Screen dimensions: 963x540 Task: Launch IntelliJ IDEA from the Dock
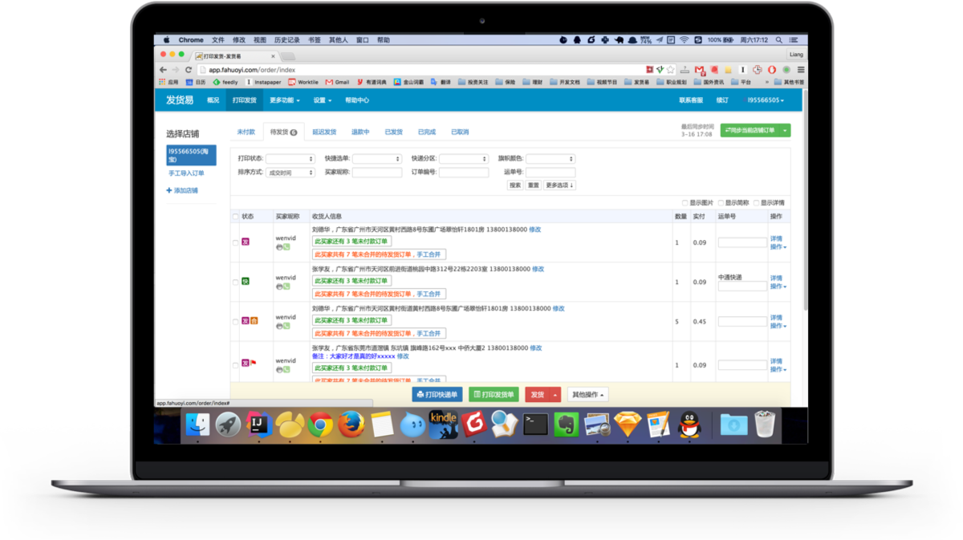258,424
